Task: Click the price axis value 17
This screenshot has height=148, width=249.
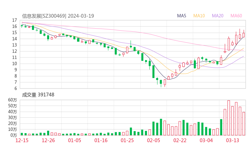Action: (14, 20)
